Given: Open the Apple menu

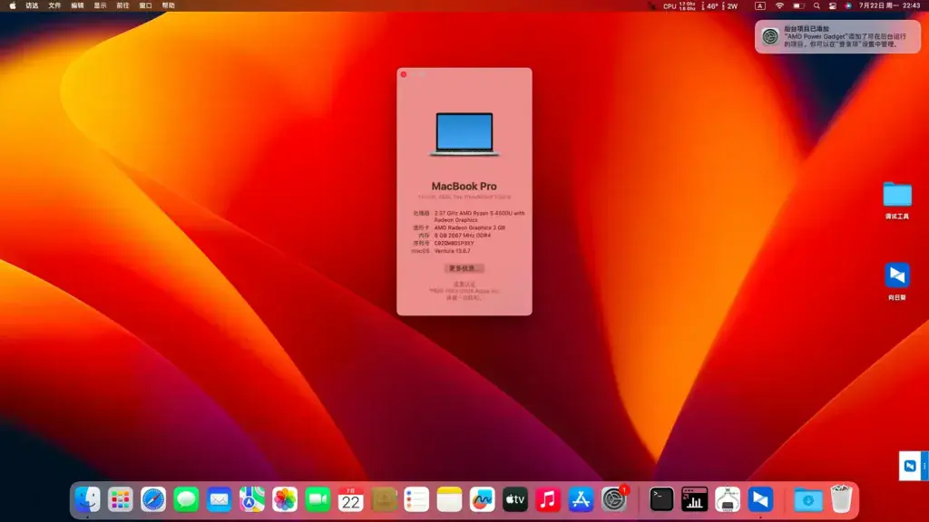Looking at the screenshot, I should coord(13,6).
